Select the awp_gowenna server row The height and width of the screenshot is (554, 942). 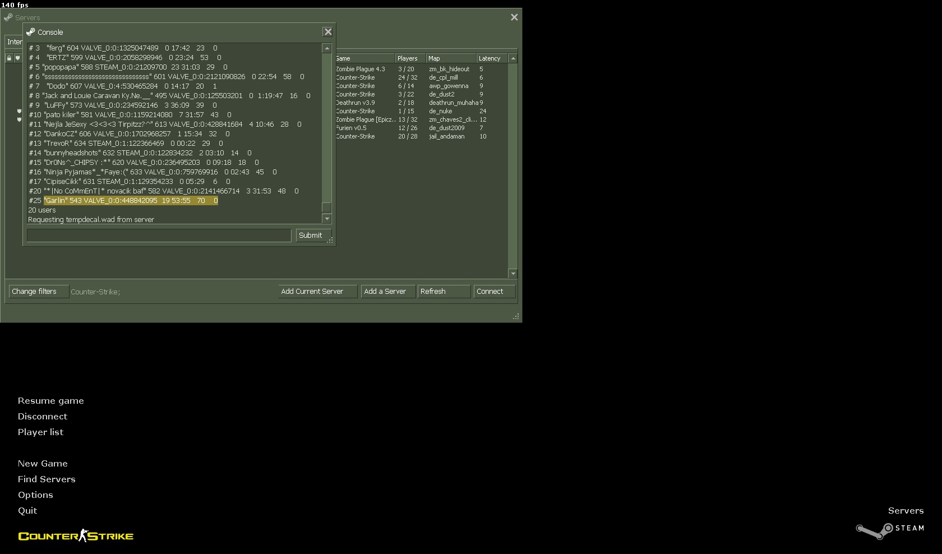421,86
